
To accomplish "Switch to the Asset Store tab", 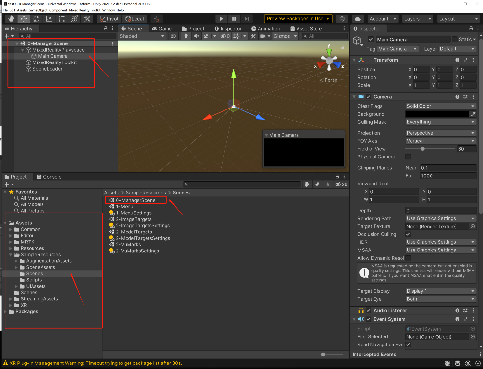I will [306, 29].
